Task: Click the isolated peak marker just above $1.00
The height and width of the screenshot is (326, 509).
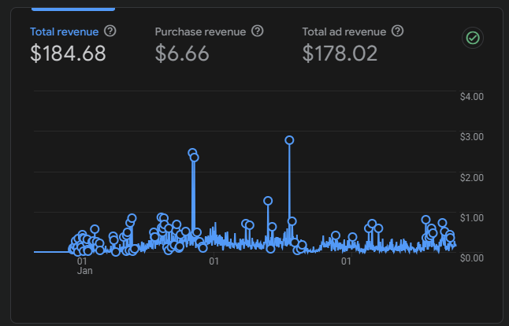Action: click(268, 201)
